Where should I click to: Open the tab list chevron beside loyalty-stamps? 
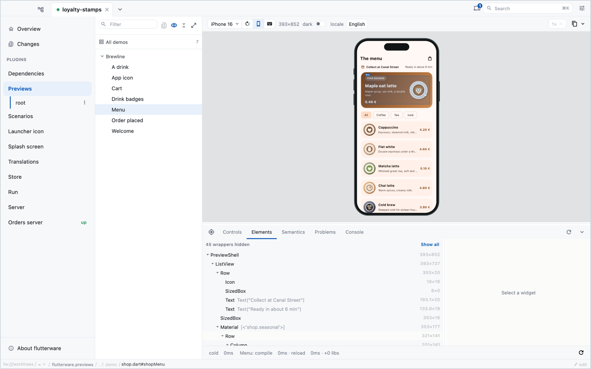[x=120, y=9]
